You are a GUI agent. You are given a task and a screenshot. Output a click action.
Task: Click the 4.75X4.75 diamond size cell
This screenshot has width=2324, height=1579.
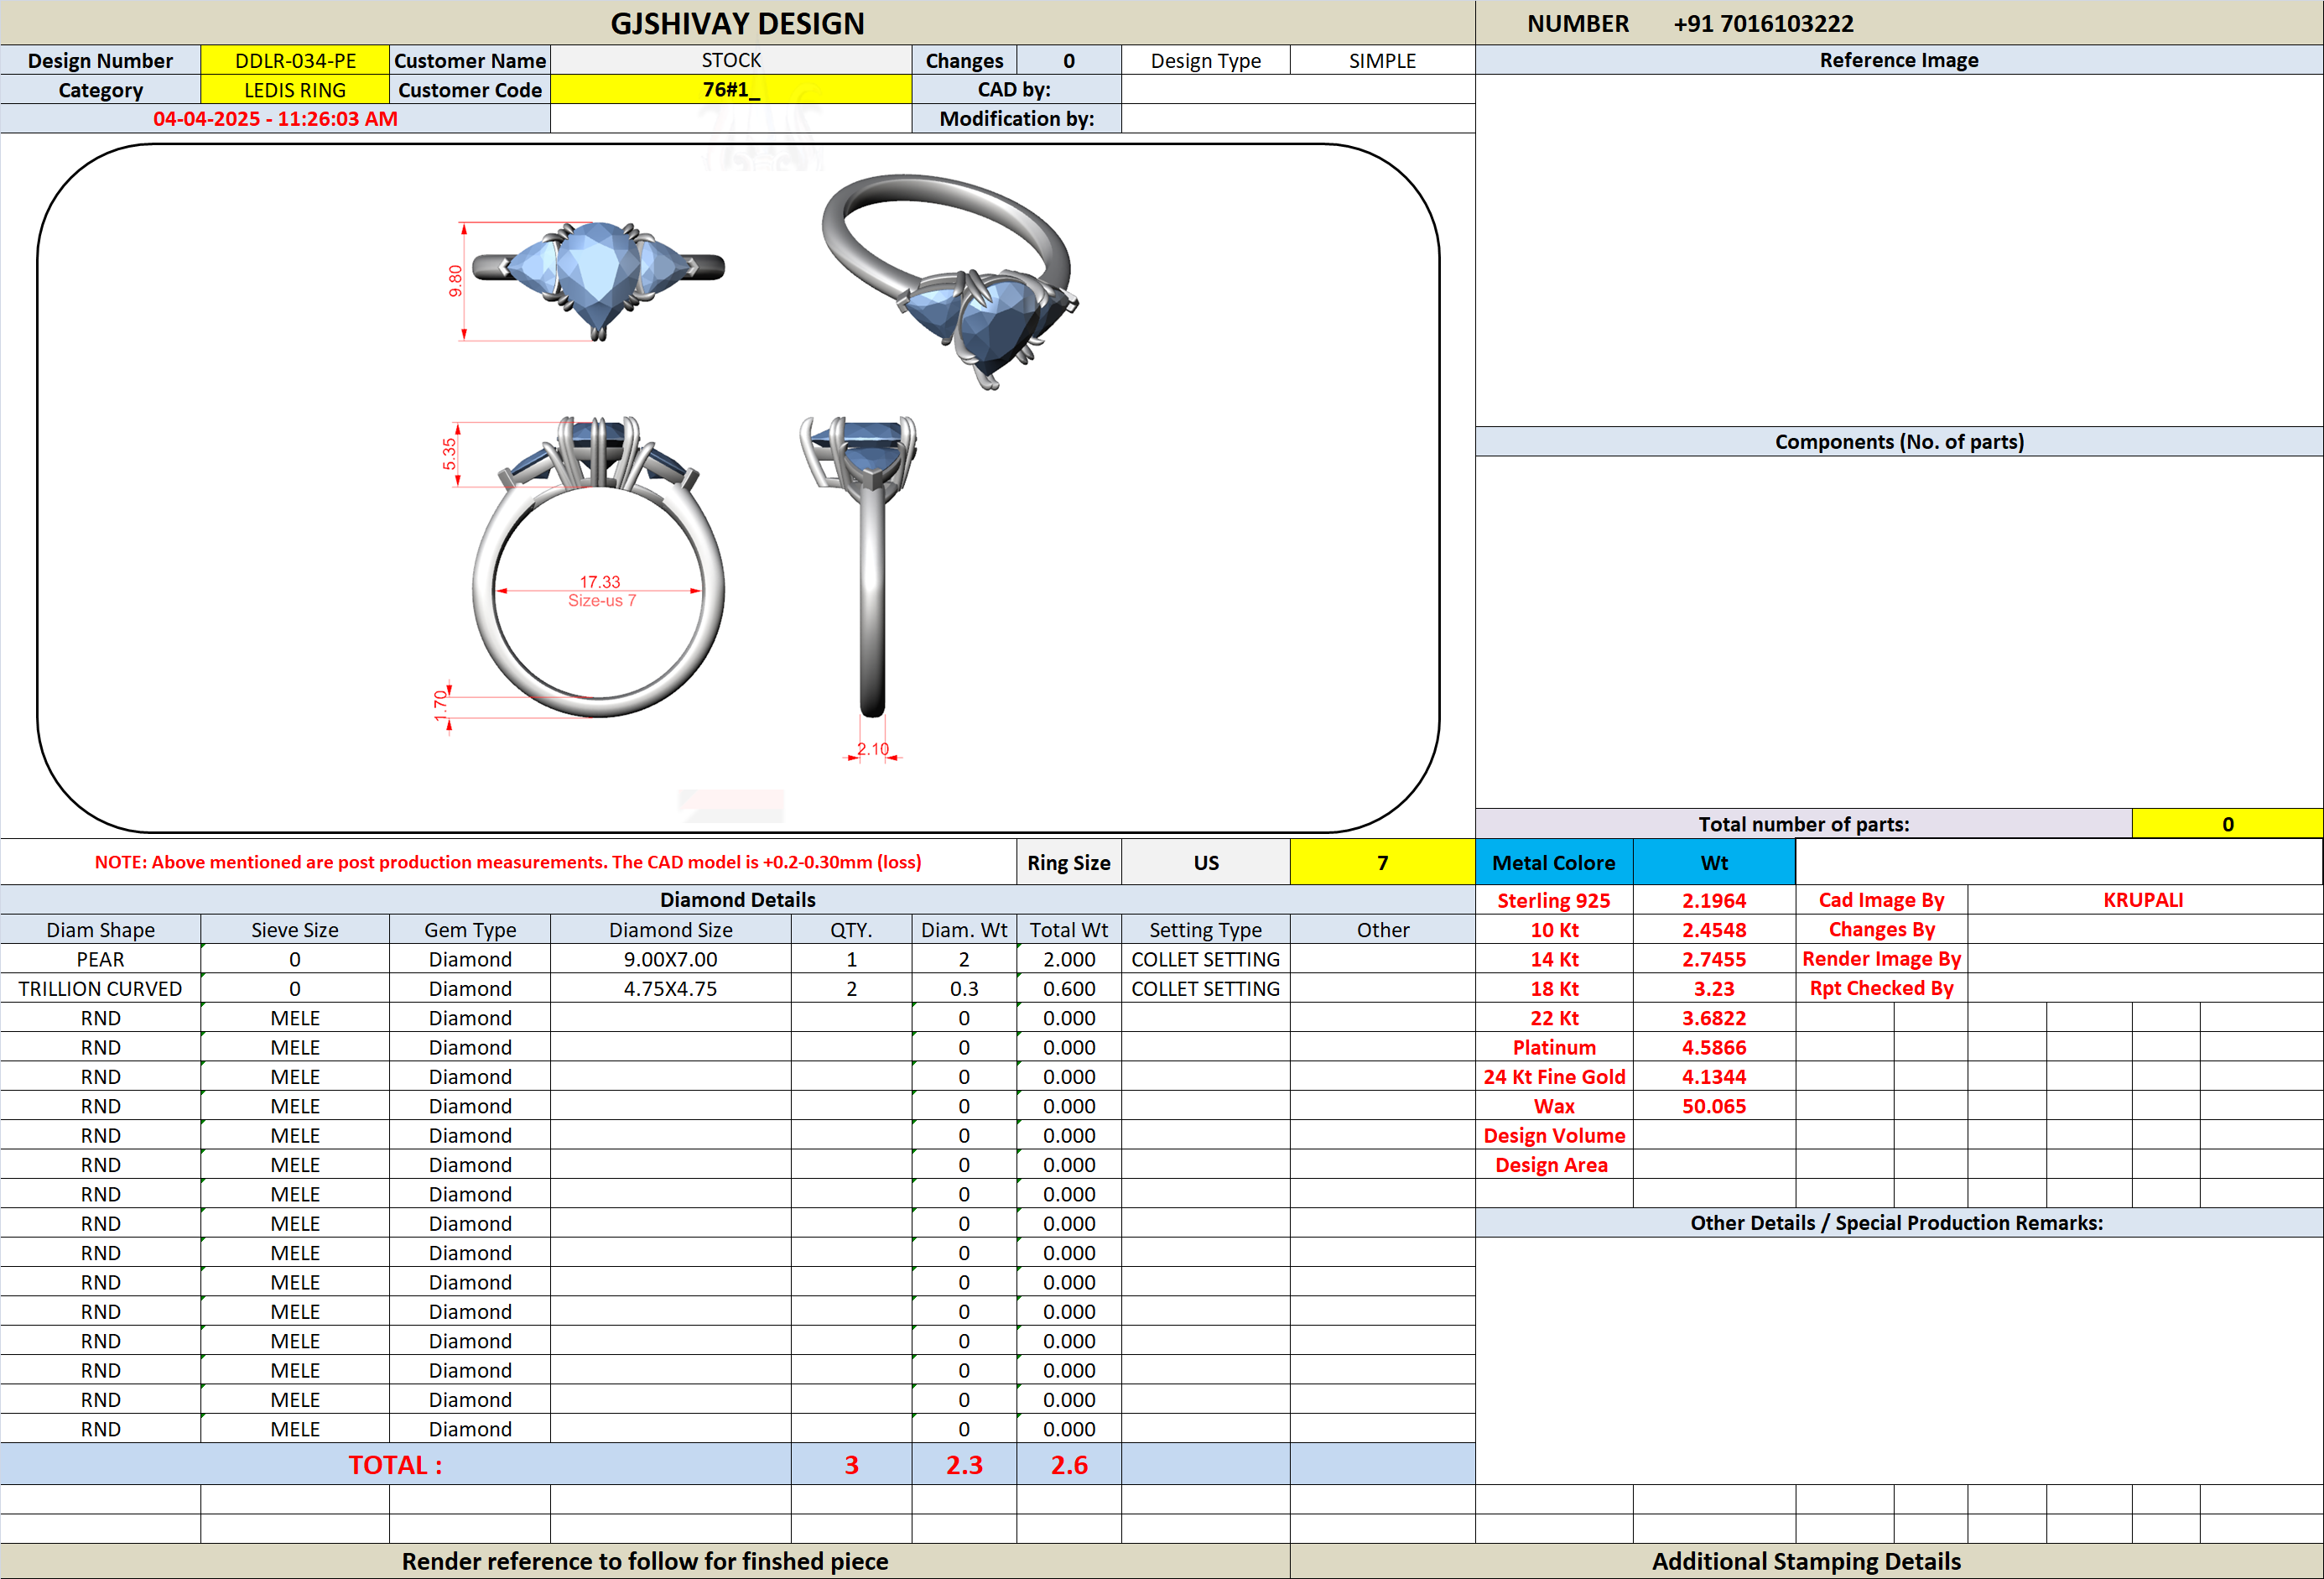(x=670, y=988)
